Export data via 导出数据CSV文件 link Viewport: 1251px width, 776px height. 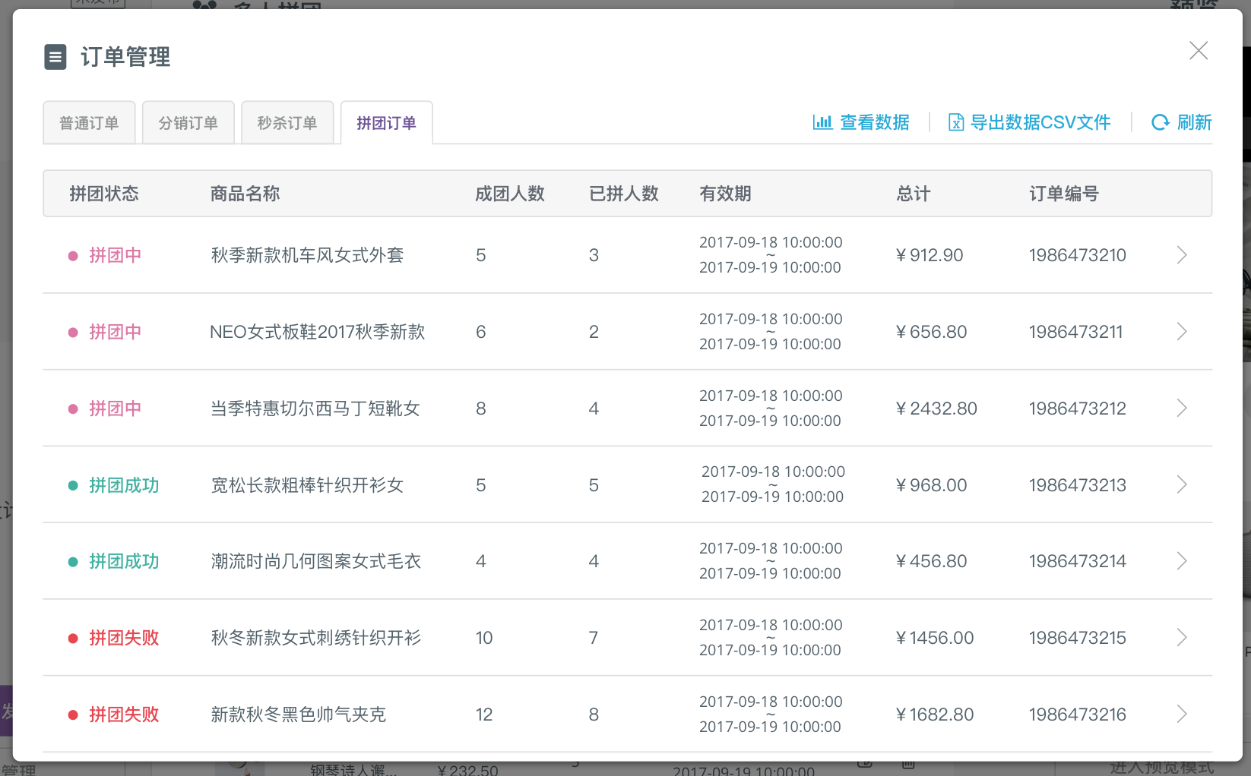pyautogui.click(x=1040, y=122)
